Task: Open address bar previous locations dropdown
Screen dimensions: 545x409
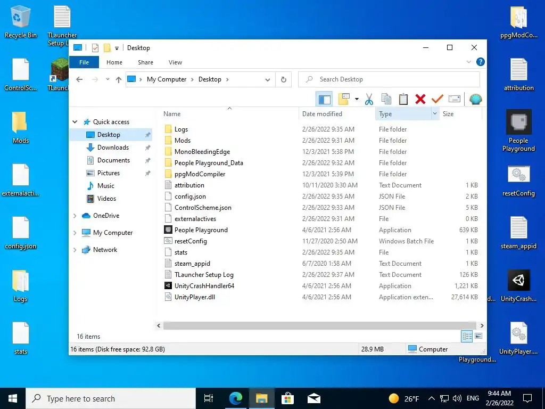Action: point(267,80)
